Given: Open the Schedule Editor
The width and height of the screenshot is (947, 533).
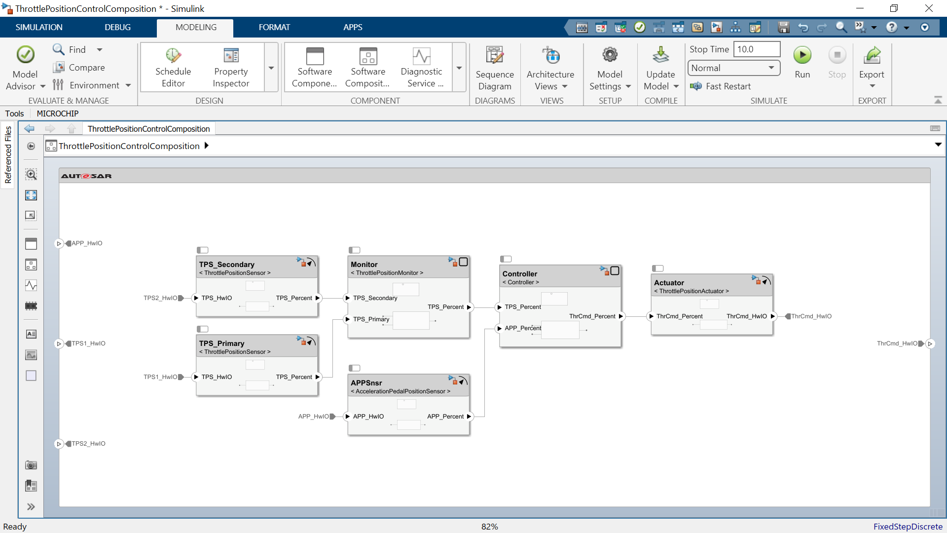Looking at the screenshot, I should tap(173, 68).
